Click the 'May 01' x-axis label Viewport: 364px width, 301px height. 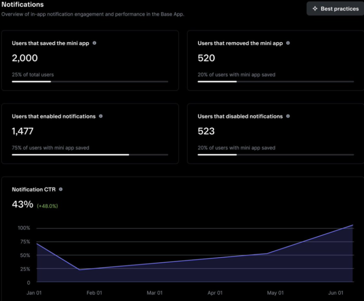(275, 293)
